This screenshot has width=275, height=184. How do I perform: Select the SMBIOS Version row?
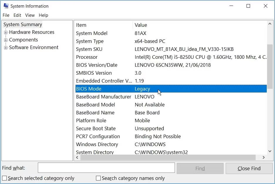(171, 73)
